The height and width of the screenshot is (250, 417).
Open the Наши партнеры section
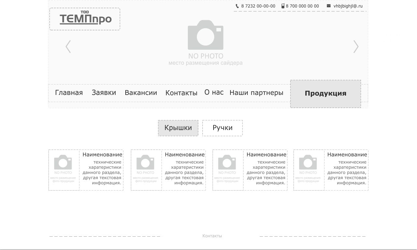tap(256, 93)
